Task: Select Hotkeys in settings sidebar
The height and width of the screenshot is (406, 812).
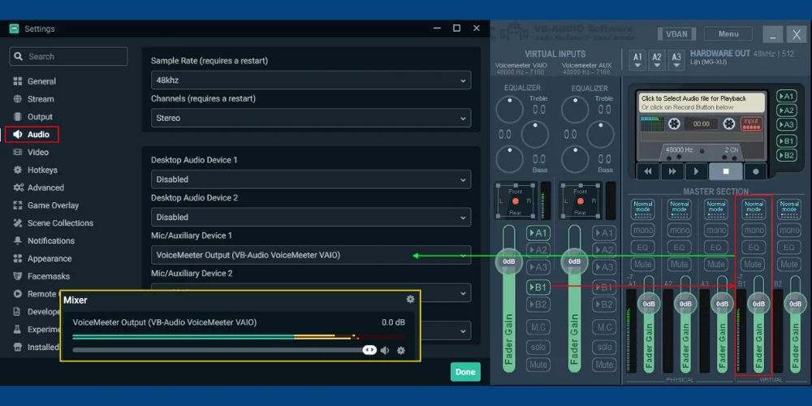Action: point(42,170)
